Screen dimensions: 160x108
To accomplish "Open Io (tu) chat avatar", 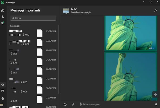I will (66, 11).
